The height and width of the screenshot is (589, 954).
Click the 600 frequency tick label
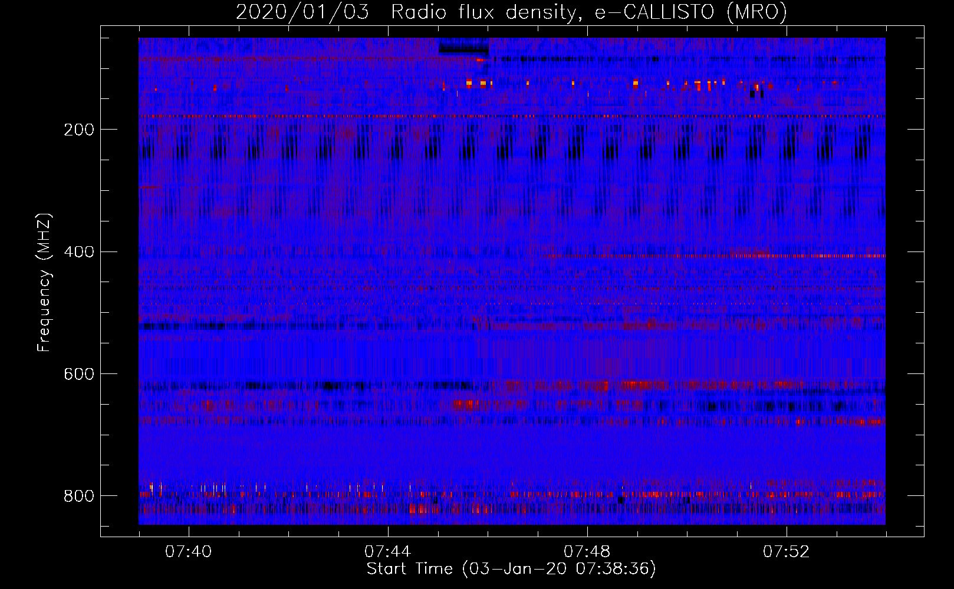point(79,375)
